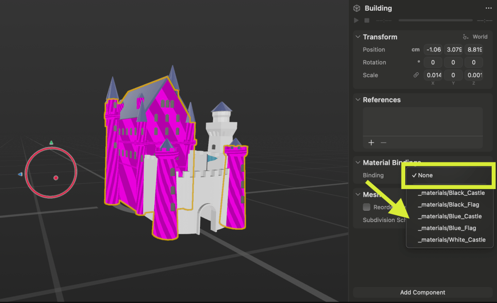Click the Building entity cube icon
497x303 pixels.
(x=357, y=8)
